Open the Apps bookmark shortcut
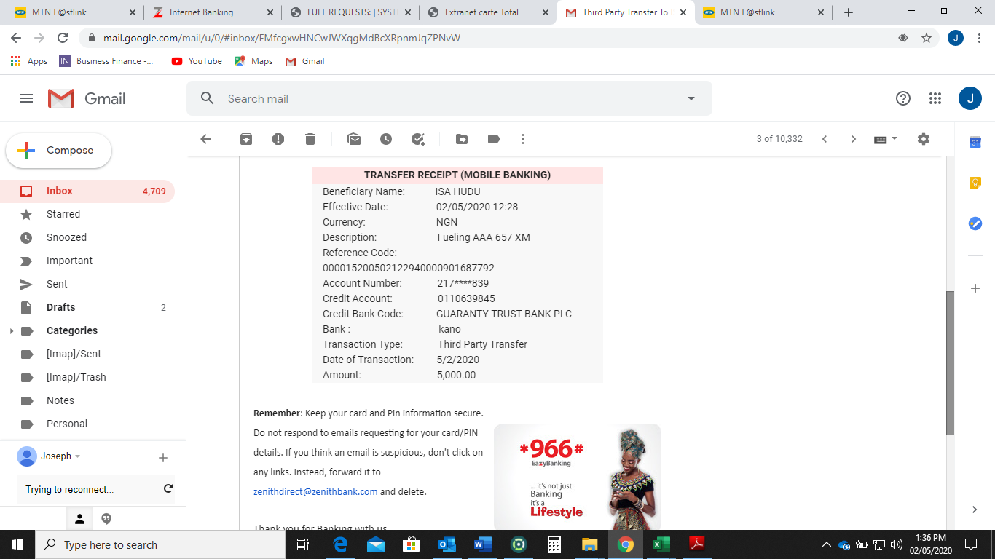Screen dimensions: 995x559 [29, 61]
